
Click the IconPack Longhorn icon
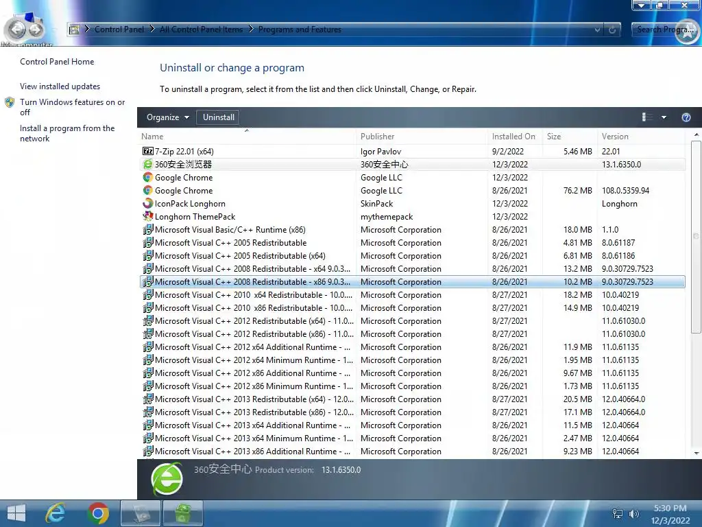tap(148, 203)
